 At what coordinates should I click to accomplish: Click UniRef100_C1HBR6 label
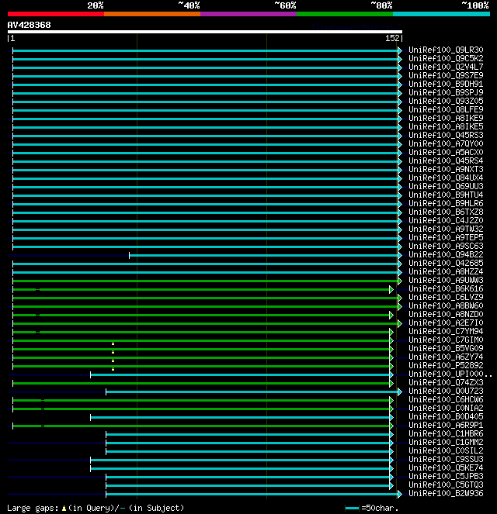[446, 433]
